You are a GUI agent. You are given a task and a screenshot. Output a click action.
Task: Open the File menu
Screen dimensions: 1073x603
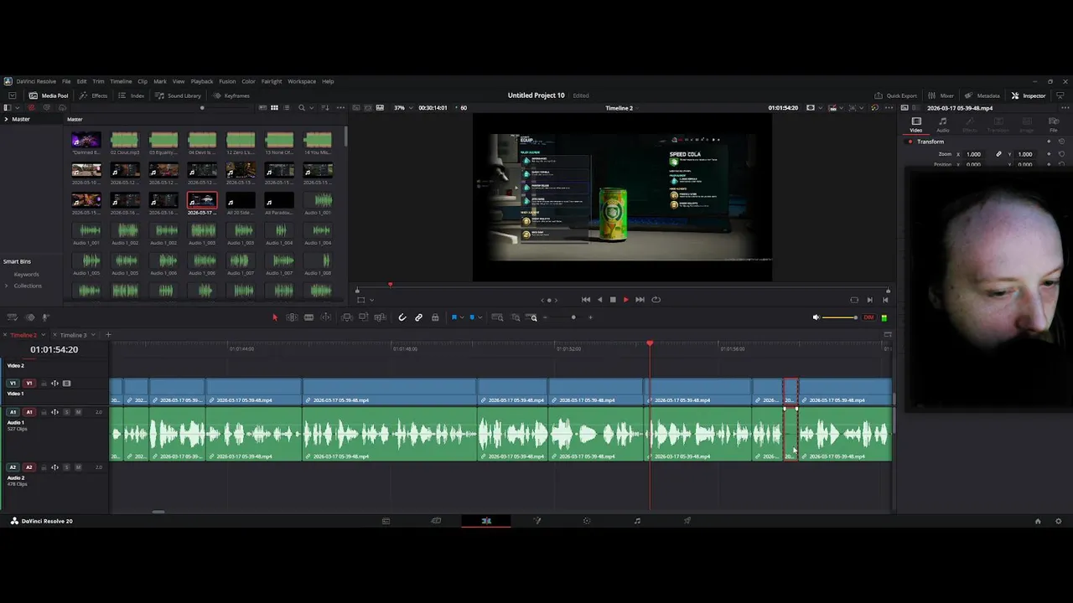[66, 81]
